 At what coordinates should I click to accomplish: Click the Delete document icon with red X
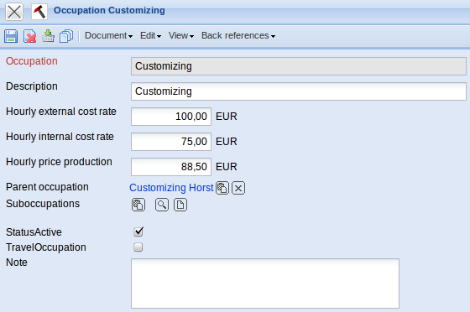pos(29,36)
